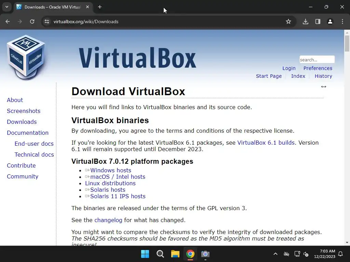Open File Explorer from taskbar
The width and height of the screenshot is (350, 262).
click(x=175, y=254)
